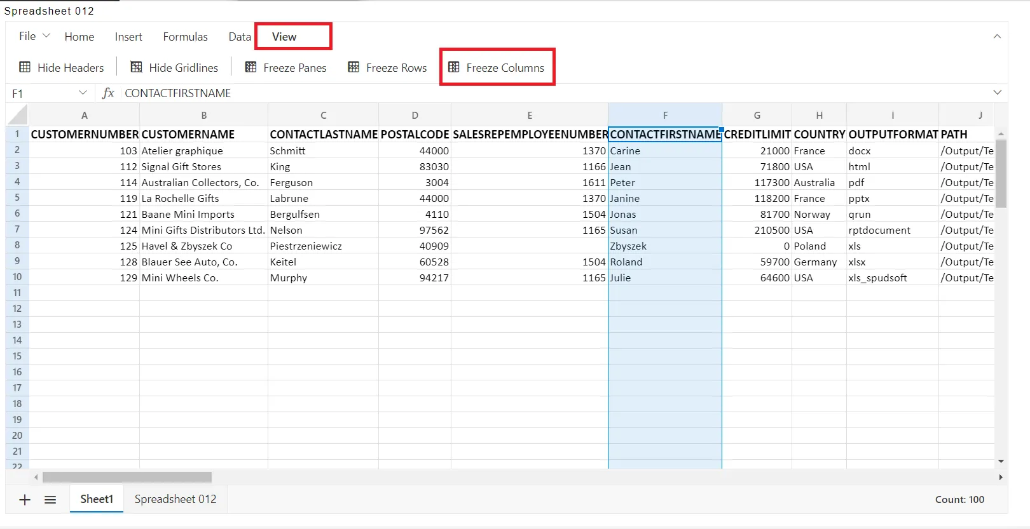Select column D header

(x=415, y=115)
